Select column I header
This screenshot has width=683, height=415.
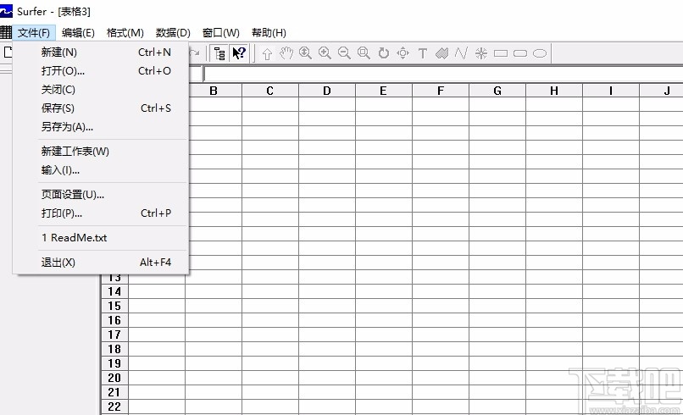pos(611,91)
